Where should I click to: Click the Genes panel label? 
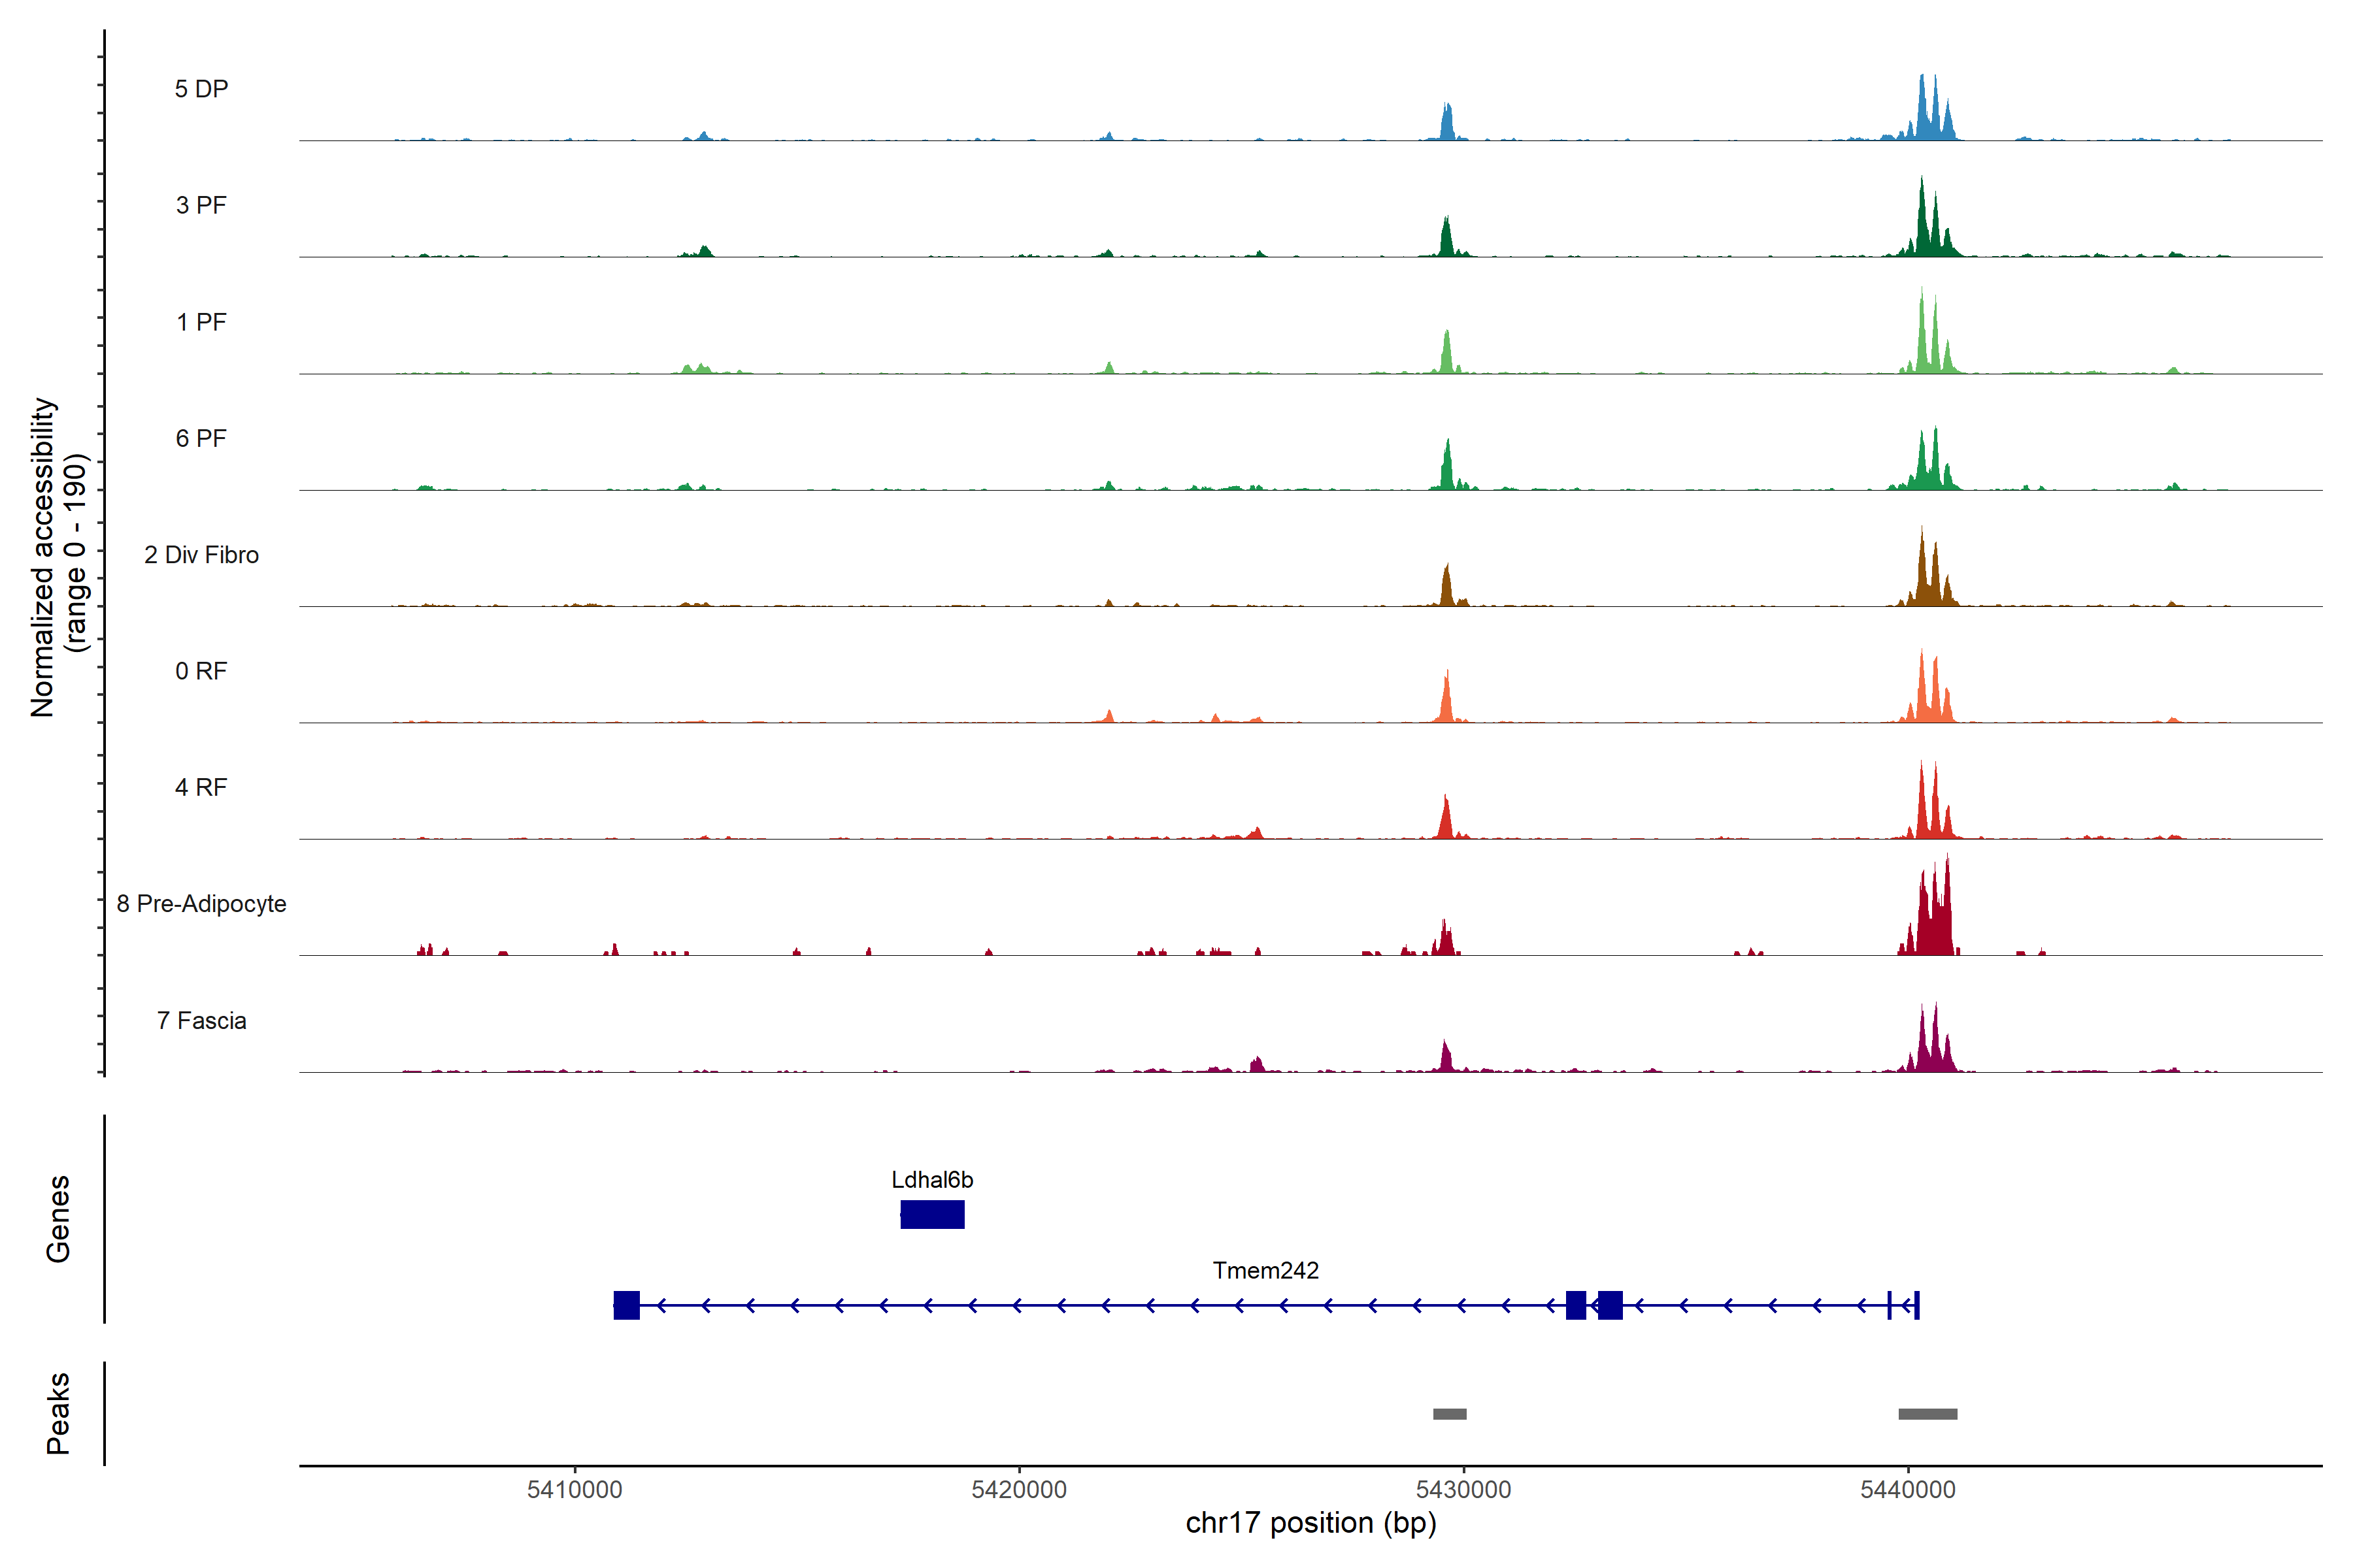point(58,1219)
